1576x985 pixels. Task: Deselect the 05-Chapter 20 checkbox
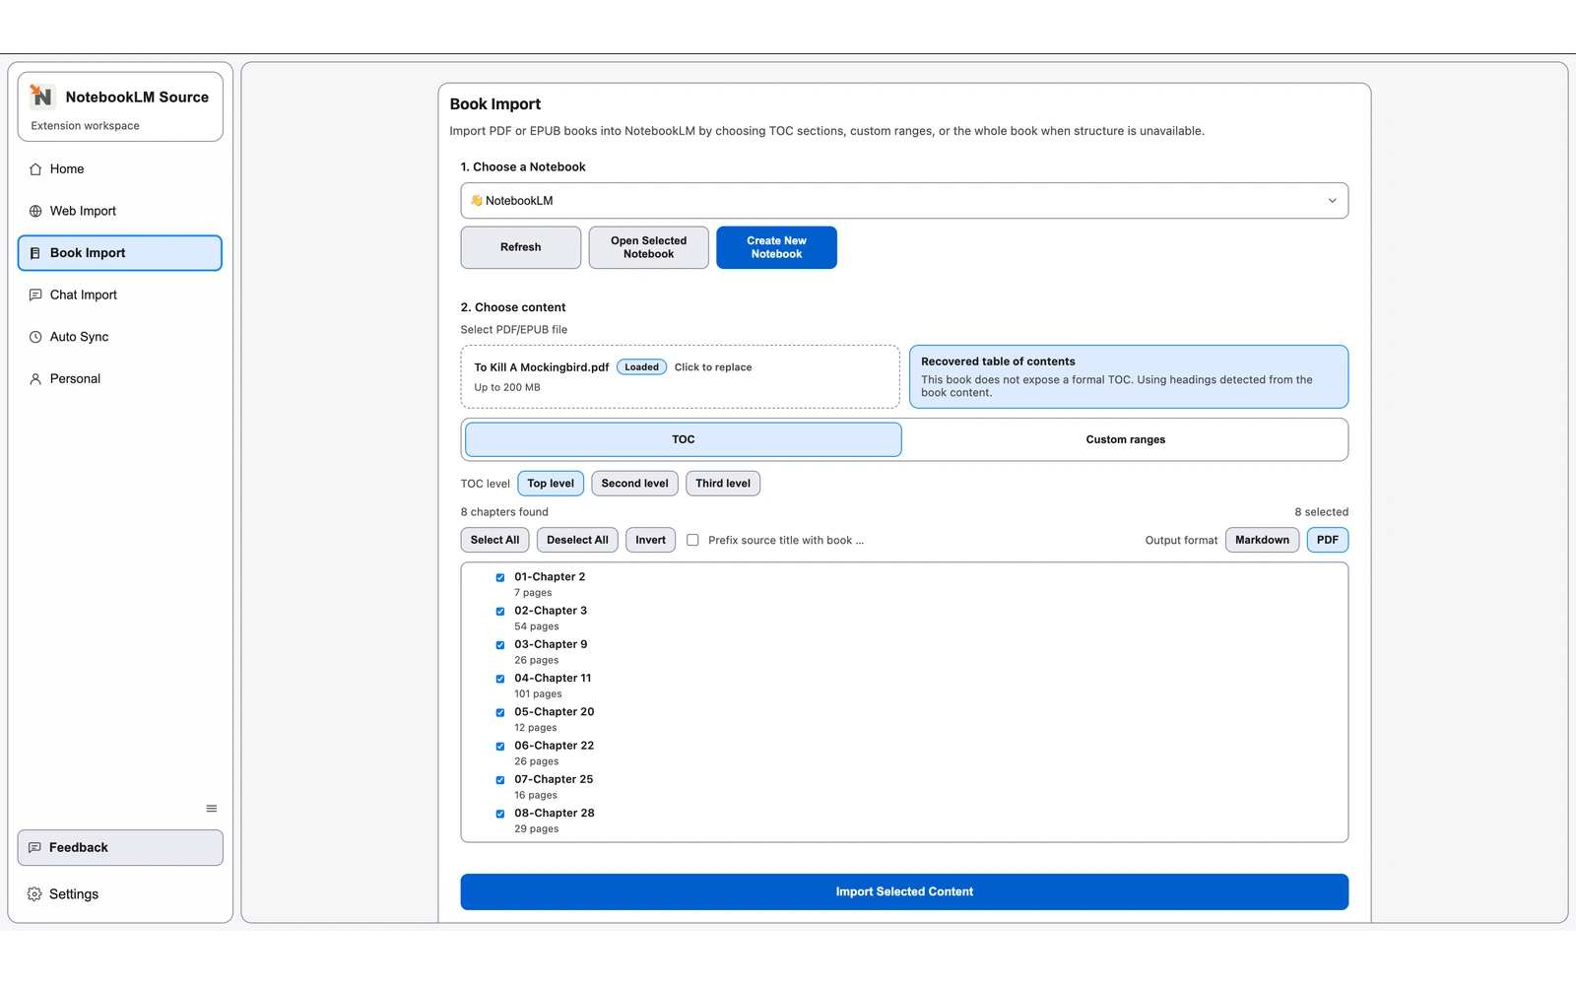tap(499, 712)
